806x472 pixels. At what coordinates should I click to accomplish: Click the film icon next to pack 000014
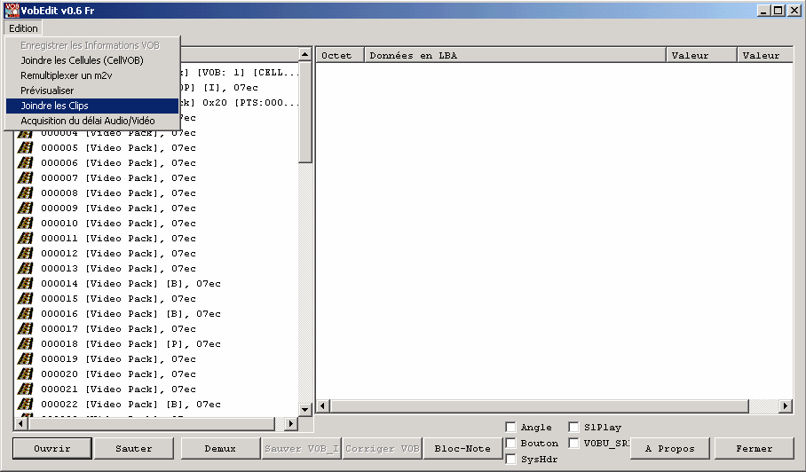26,284
